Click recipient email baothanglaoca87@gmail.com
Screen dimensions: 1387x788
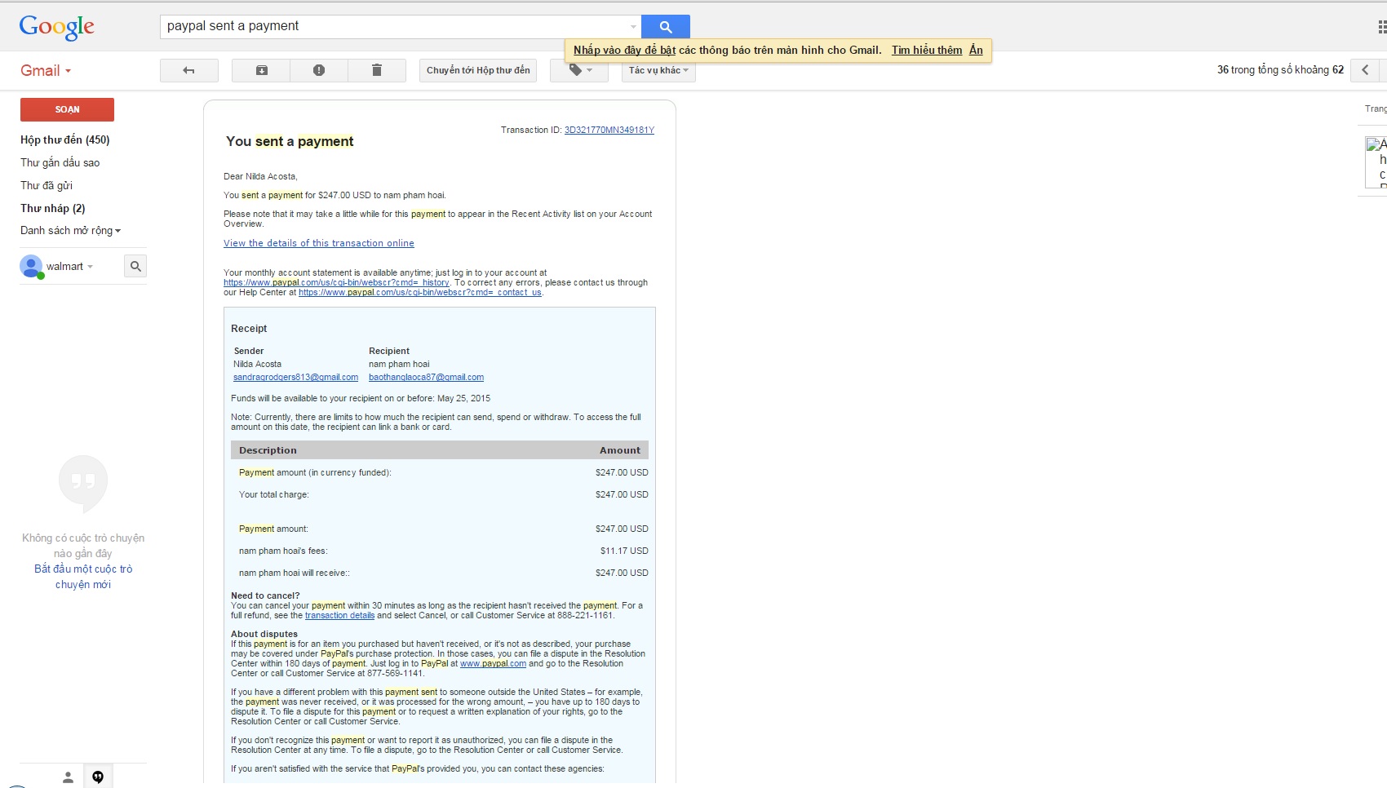426,378
